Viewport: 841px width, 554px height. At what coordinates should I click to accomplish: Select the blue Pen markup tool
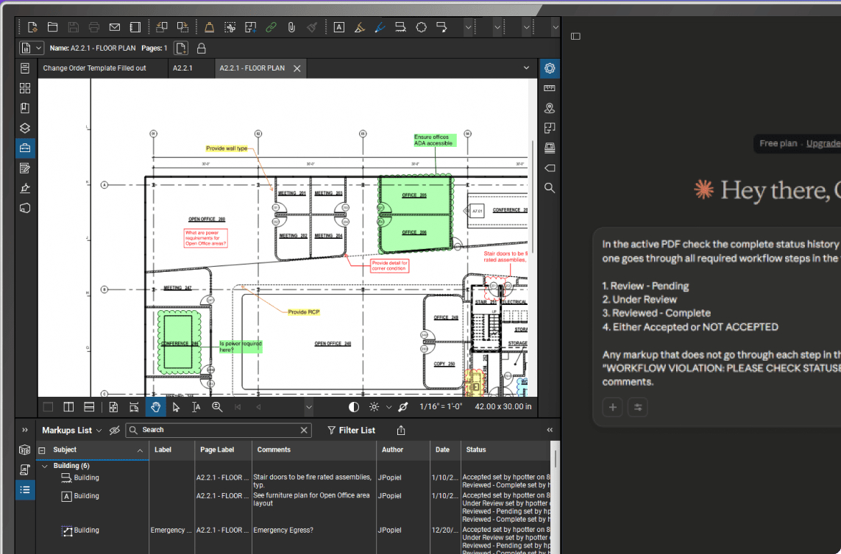click(380, 26)
